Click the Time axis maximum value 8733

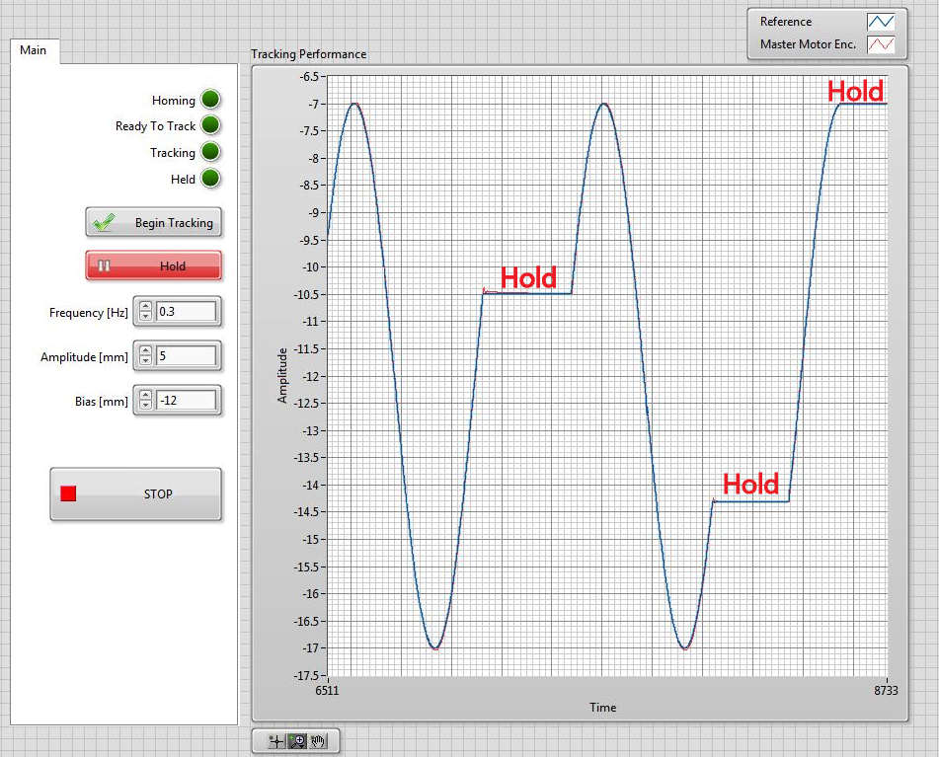[x=887, y=692]
